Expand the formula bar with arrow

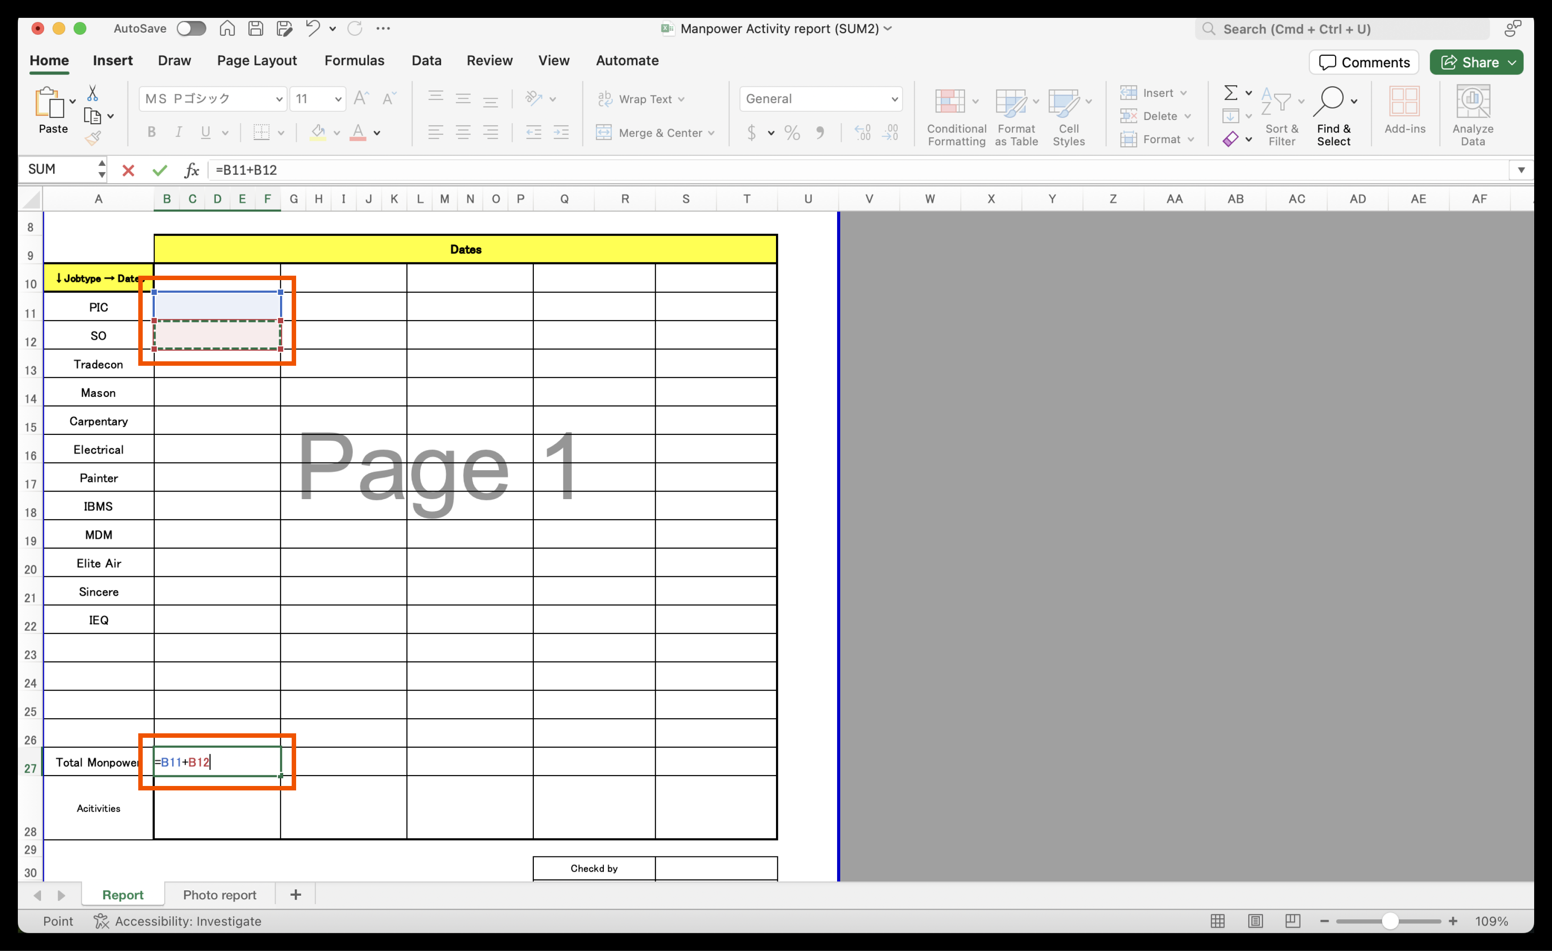(x=1520, y=170)
